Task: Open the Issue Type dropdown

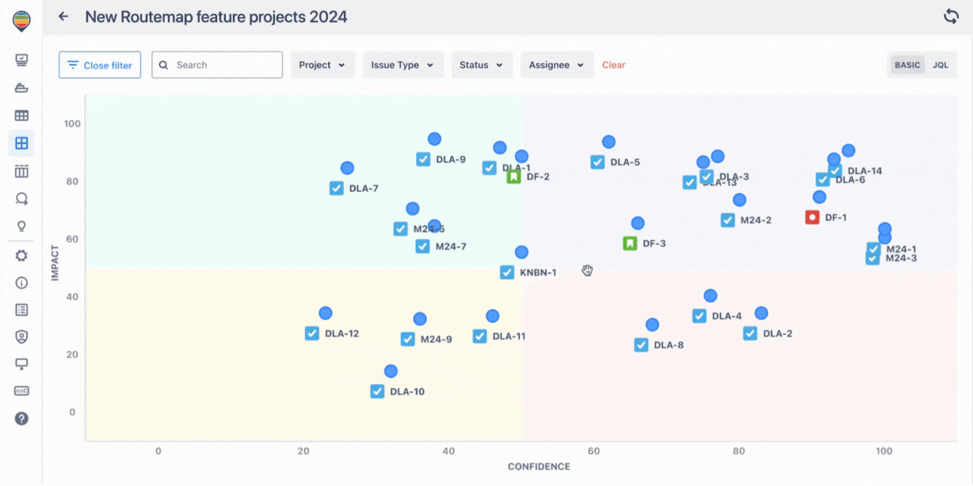Action: coord(403,65)
